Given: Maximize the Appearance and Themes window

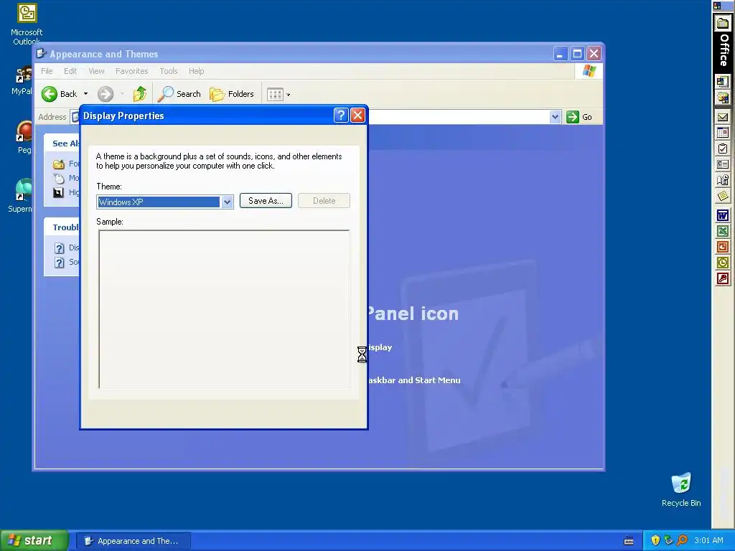Looking at the screenshot, I should [x=577, y=54].
